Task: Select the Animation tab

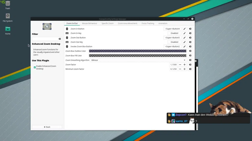Action: point(163,23)
